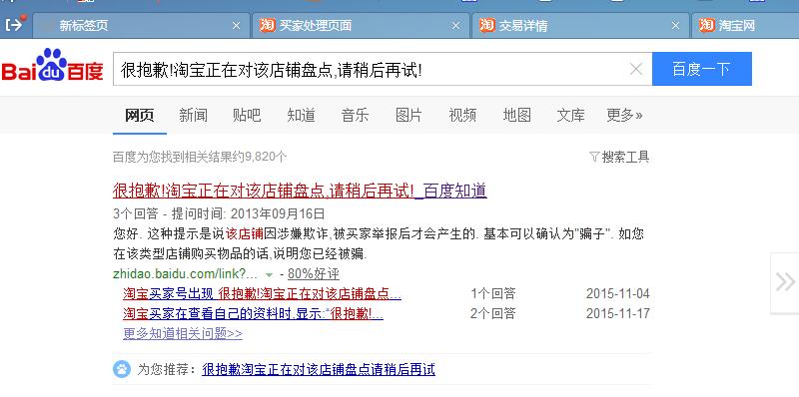Open the browser sidebar arrow icon at top-left
This screenshot has width=799, height=397.
(14, 24)
